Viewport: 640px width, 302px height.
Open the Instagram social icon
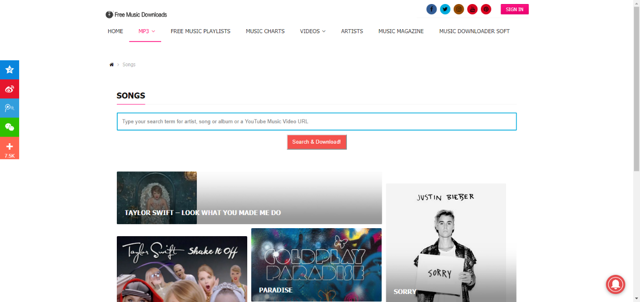(x=459, y=9)
